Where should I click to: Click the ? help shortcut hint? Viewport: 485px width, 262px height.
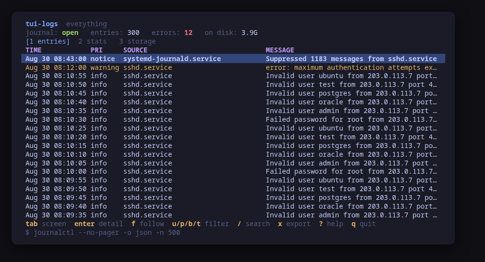point(331,224)
